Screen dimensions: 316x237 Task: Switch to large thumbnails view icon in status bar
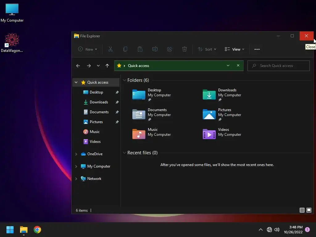(x=309, y=210)
